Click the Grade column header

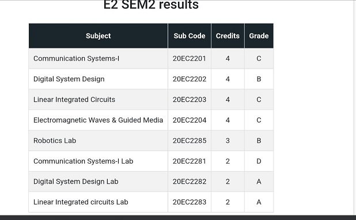coord(259,36)
